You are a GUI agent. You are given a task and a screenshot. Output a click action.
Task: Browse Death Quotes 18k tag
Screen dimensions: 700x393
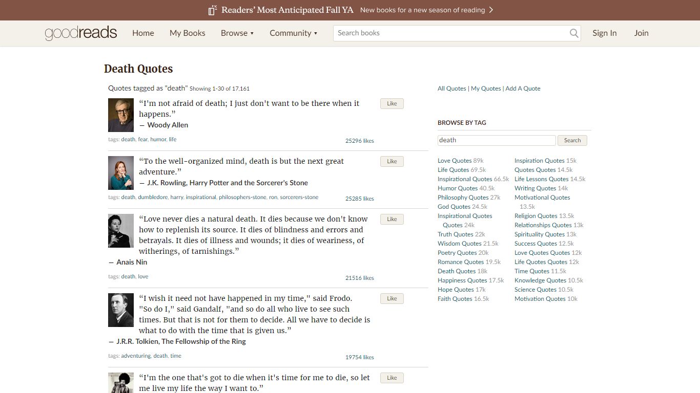(457, 271)
